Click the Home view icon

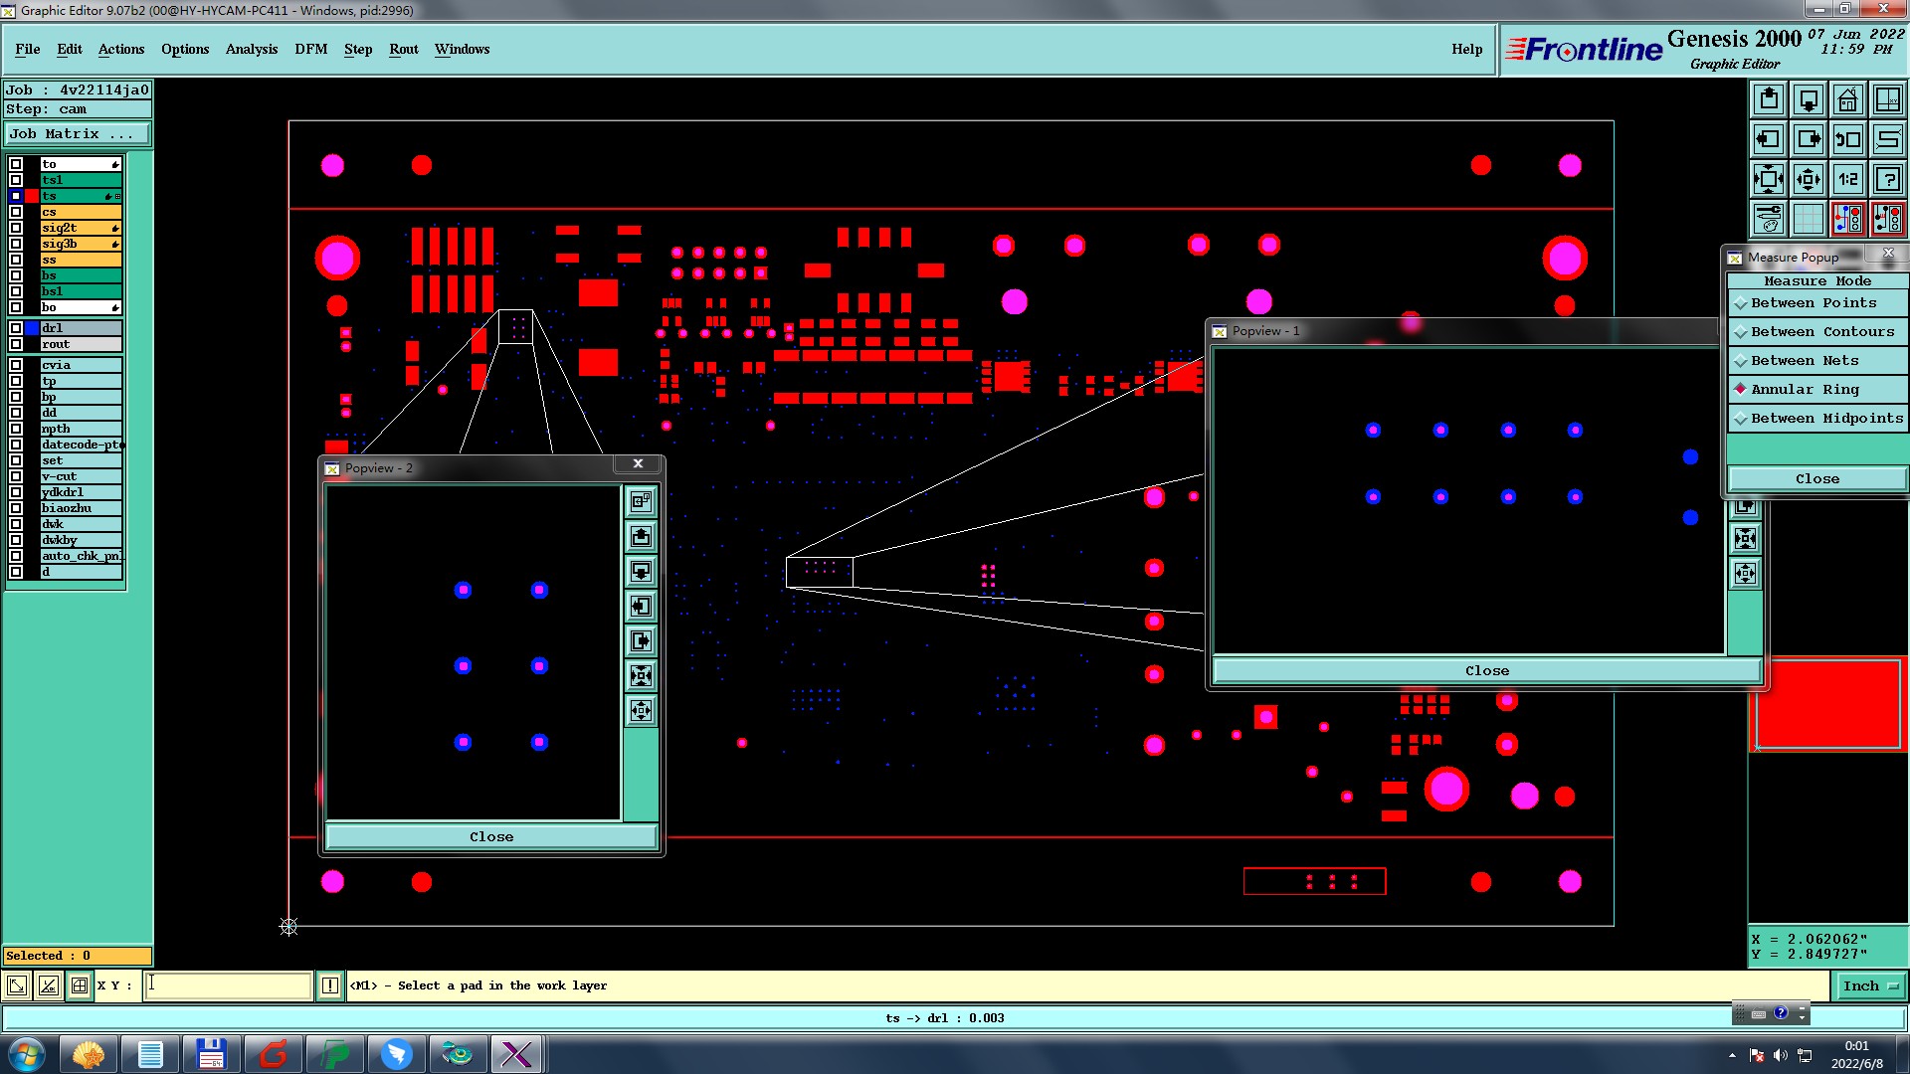pos(1847,99)
